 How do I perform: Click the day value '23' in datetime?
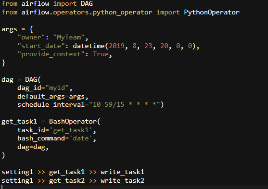tap(148, 46)
